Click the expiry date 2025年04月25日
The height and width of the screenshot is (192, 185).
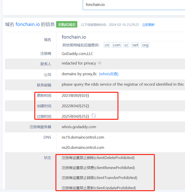click(75, 116)
